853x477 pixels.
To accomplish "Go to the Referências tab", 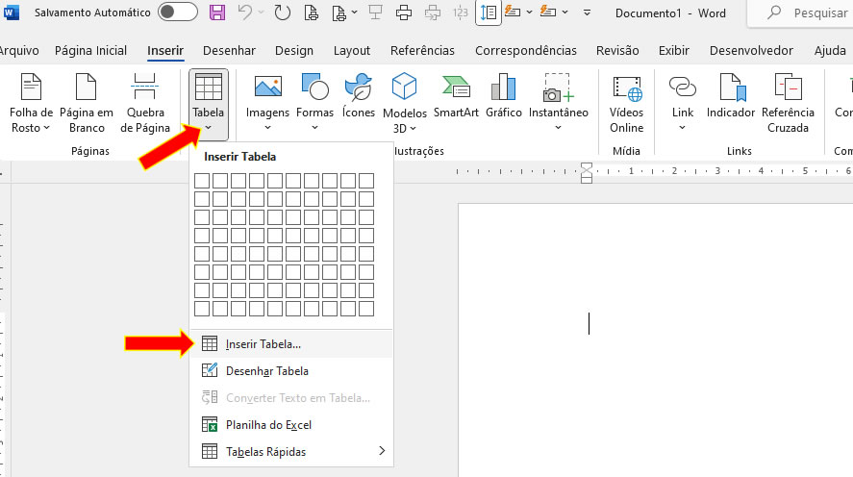I will (x=422, y=51).
